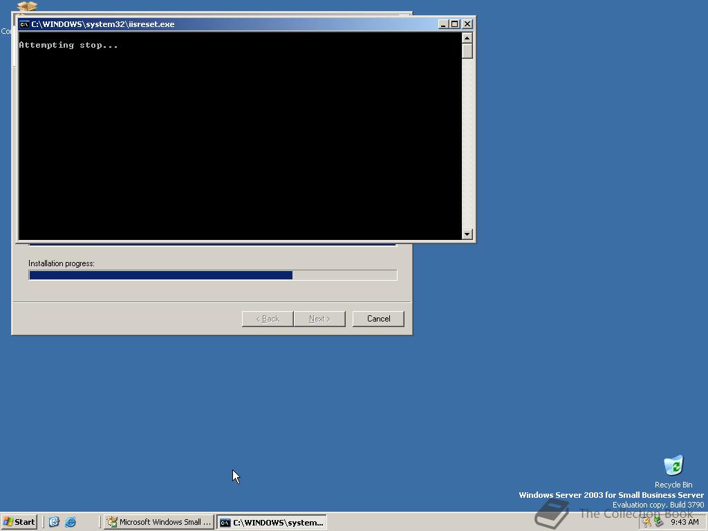Click the network icon in the system tray
The width and height of the screenshot is (708, 531).
tap(658, 523)
